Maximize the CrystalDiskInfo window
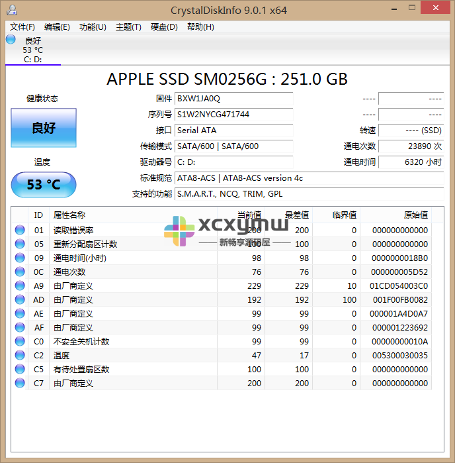Image resolution: width=455 pixels, height=463 pixels. tap(412, 8)
